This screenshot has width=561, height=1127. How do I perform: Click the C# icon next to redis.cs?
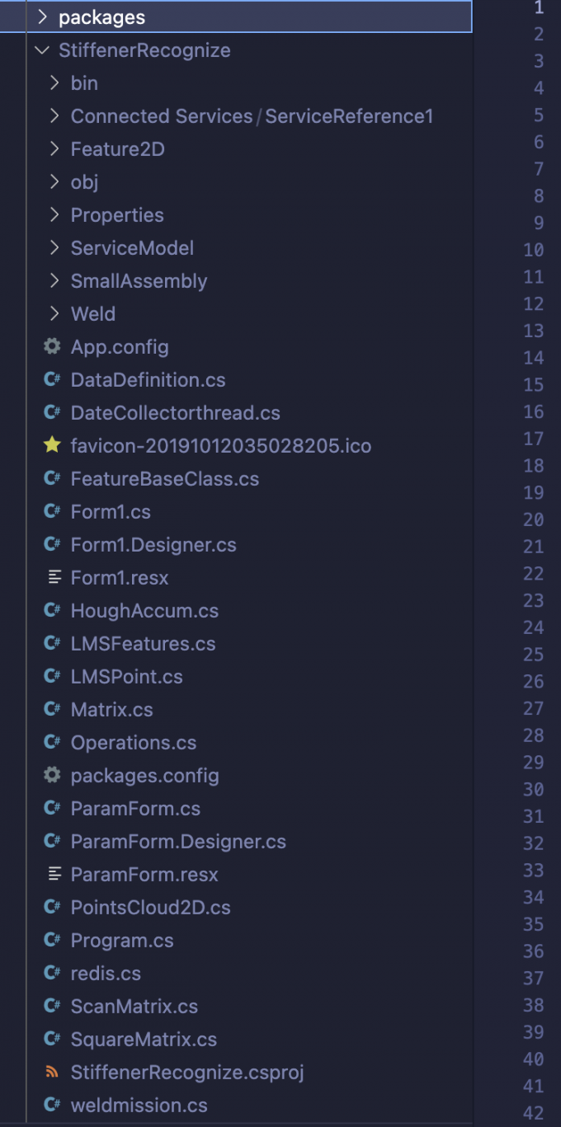tap(52, 974)
